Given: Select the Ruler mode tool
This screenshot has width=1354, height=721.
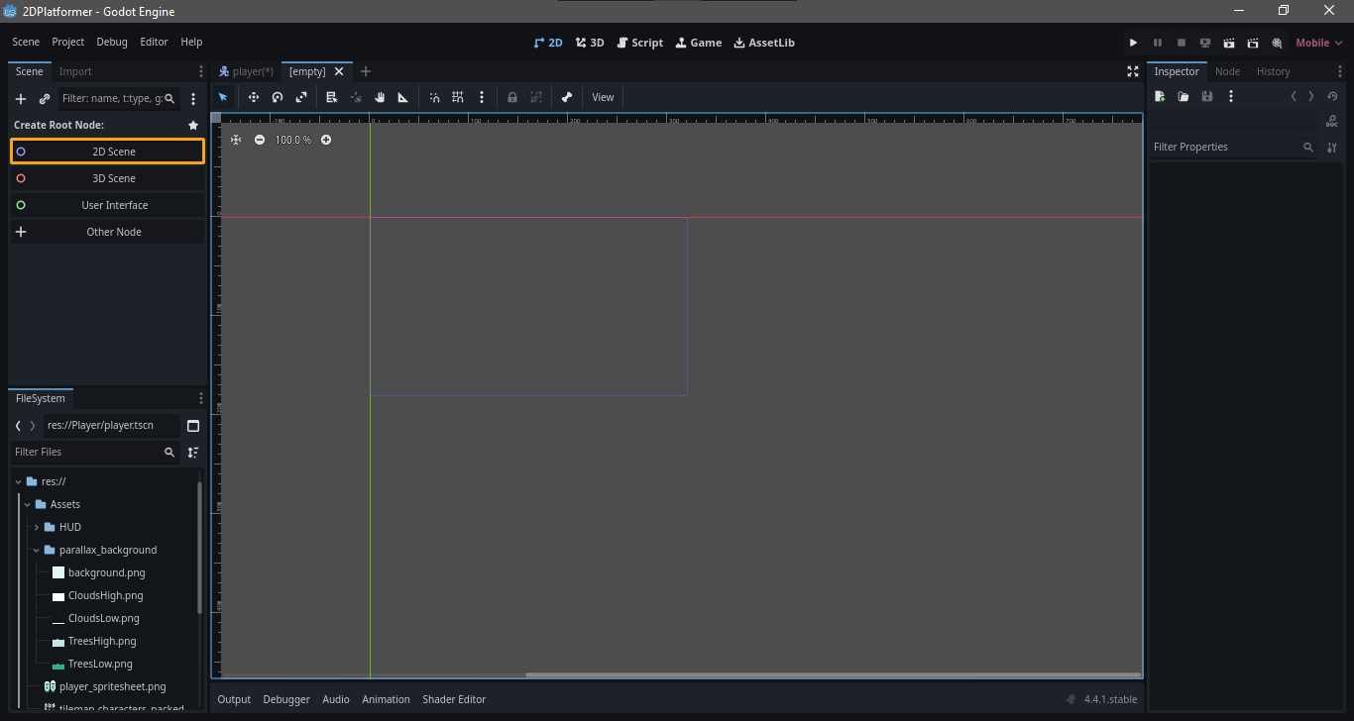Looking at the screenshot, I should point(403,97).
